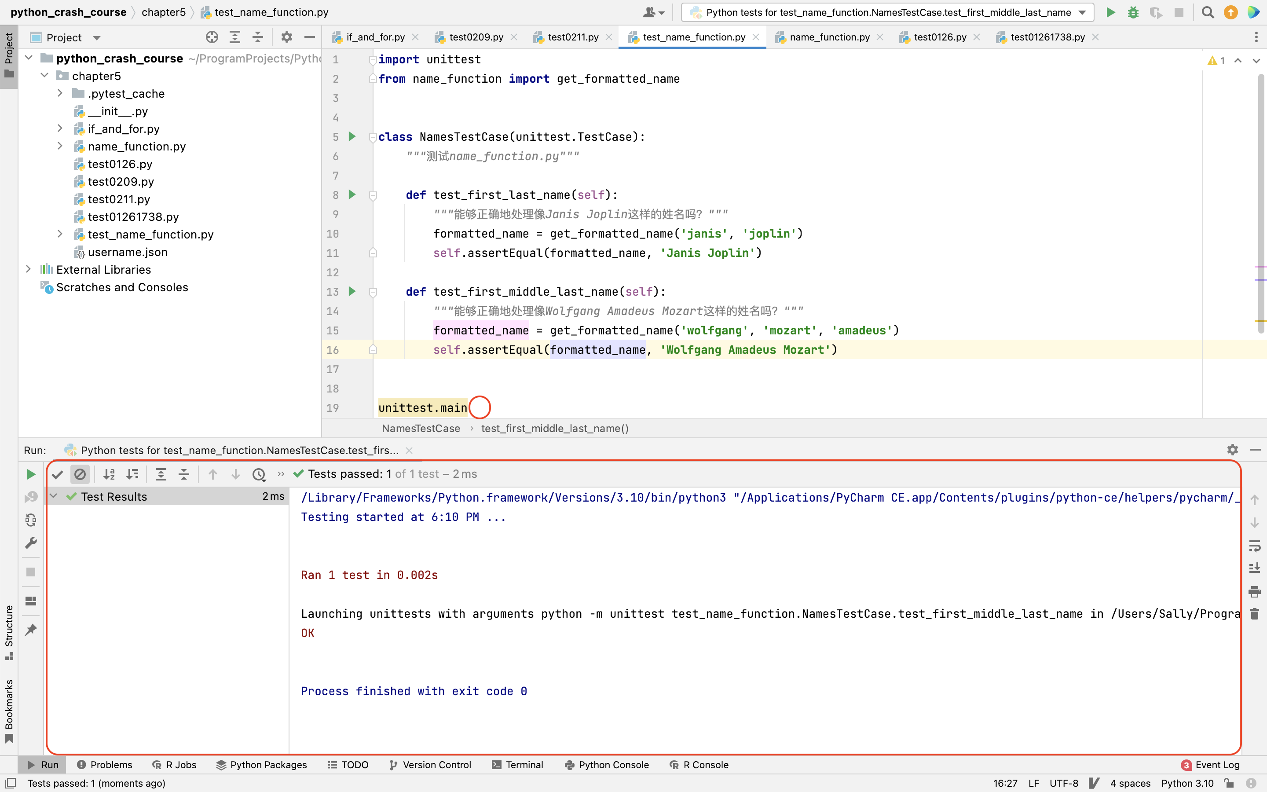
Task: Toggle soft-wrap in console output
Action: [x=1254, y=546]
